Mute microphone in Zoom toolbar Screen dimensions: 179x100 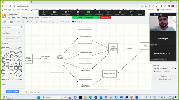pos(44,13)
